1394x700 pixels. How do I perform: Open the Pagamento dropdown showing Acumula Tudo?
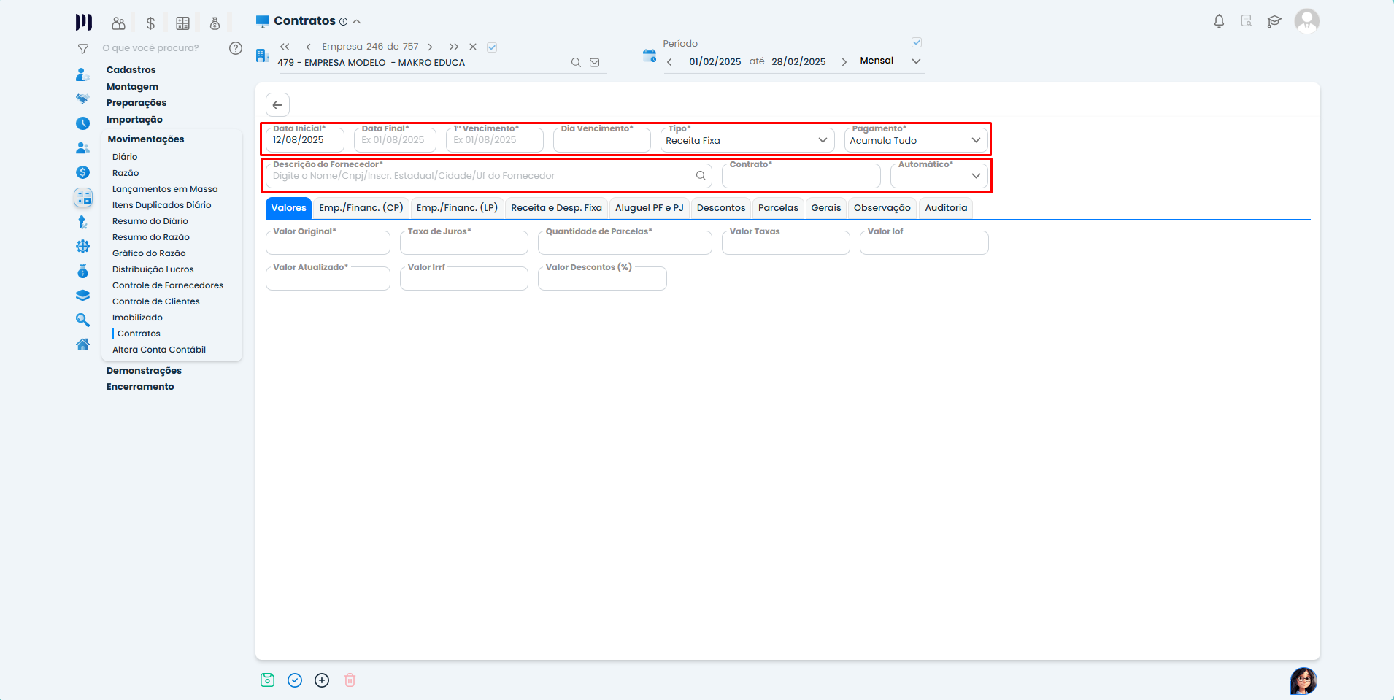[915, 140]
